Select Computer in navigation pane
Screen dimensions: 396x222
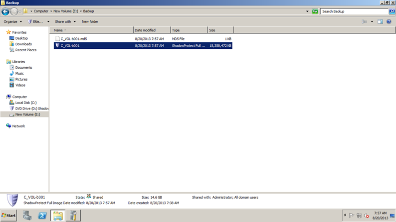(19, 97)
